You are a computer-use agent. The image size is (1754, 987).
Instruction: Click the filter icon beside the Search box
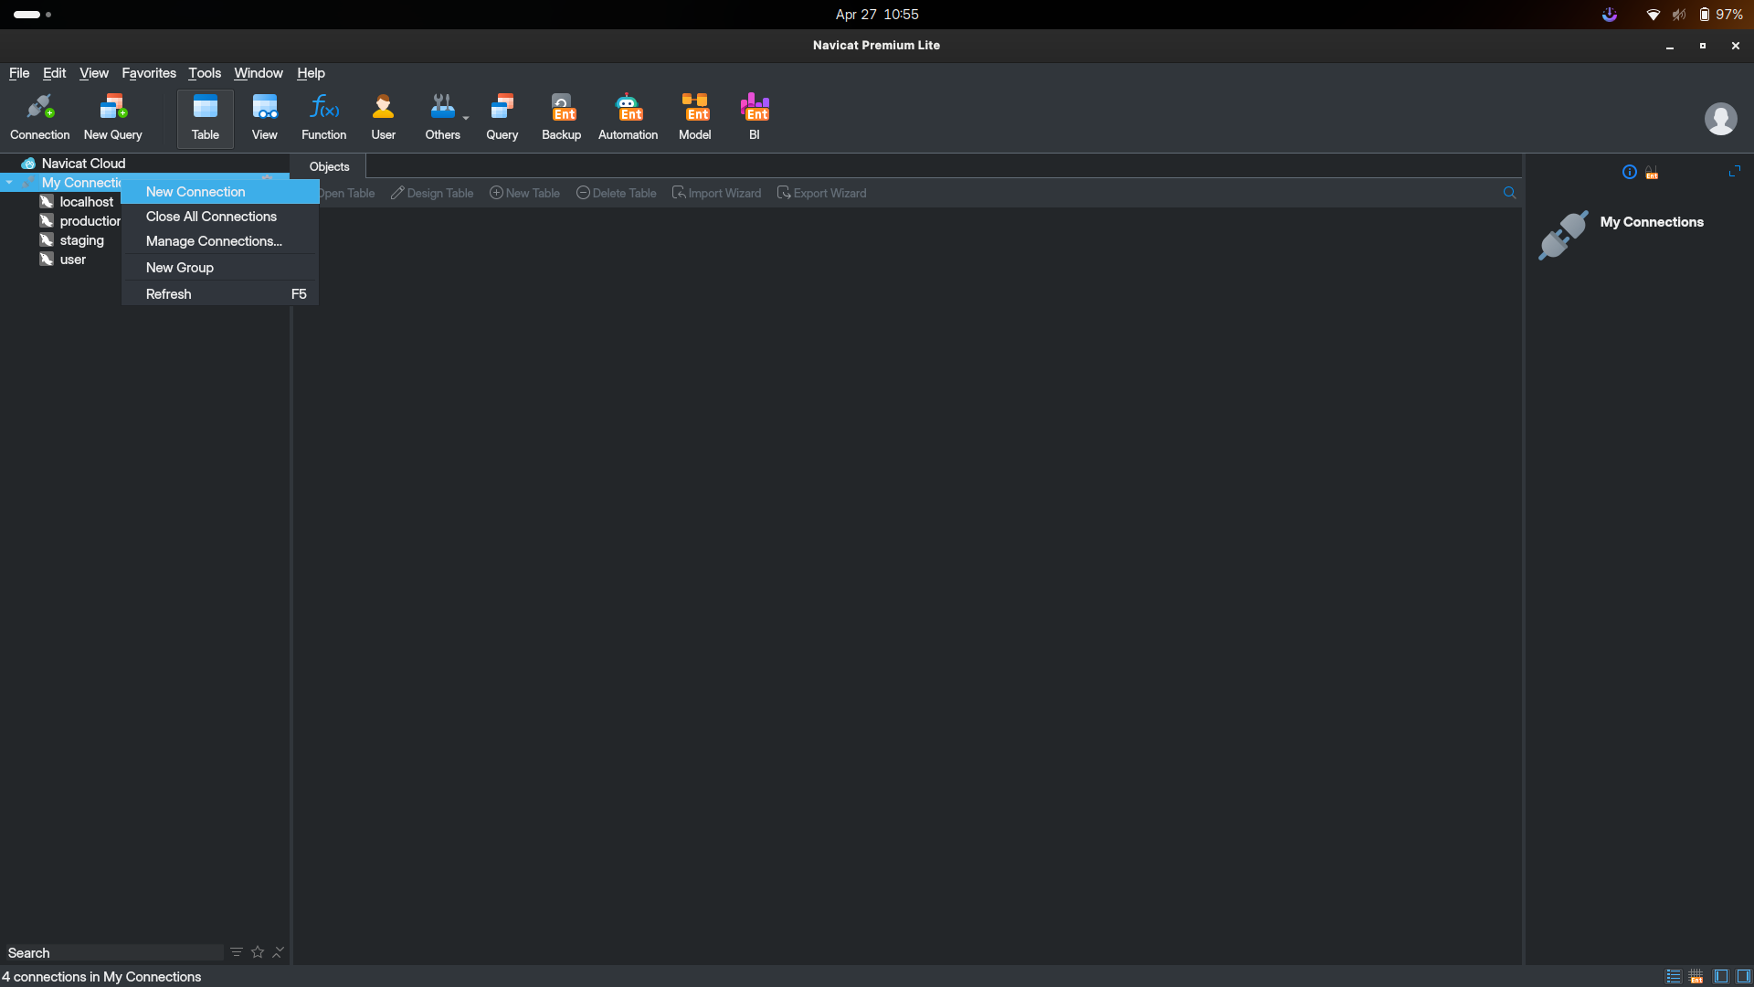[x=237, y=952]
